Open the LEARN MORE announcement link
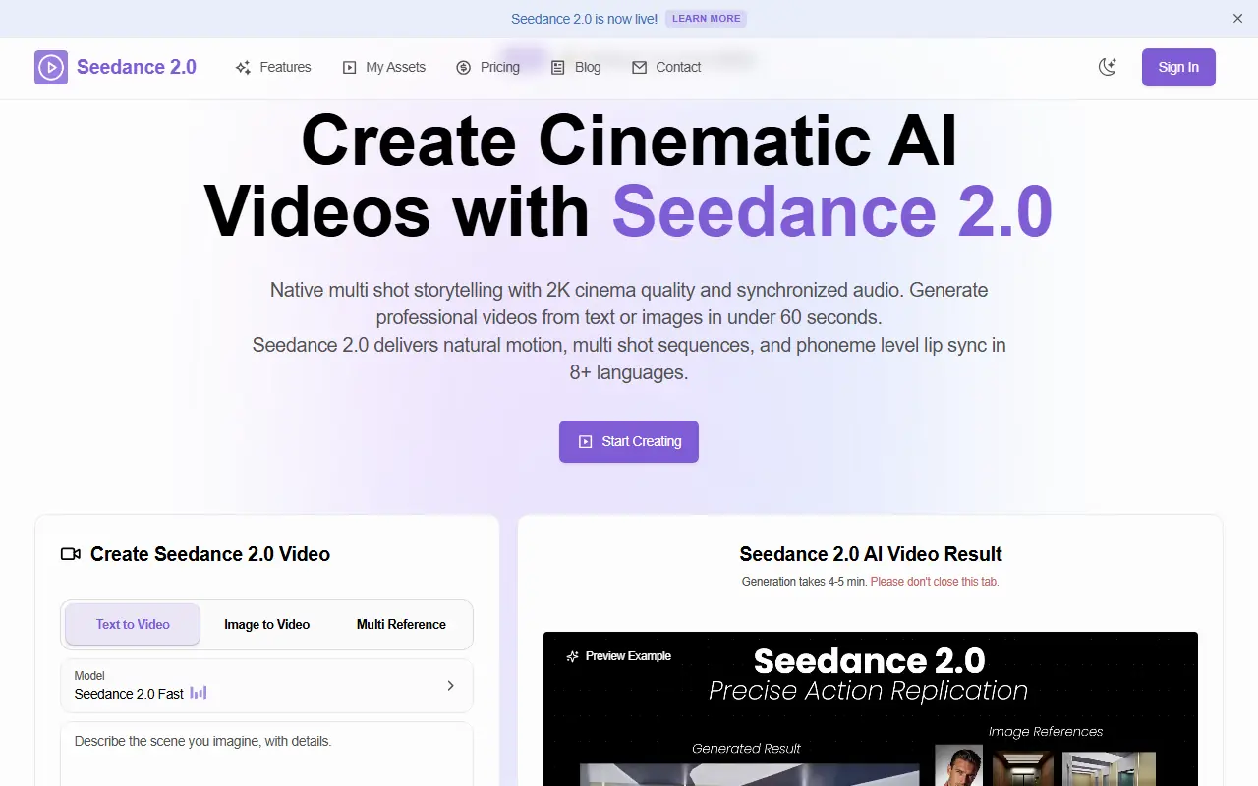This screenshot has height=786, width=1258. coord(706,18)
